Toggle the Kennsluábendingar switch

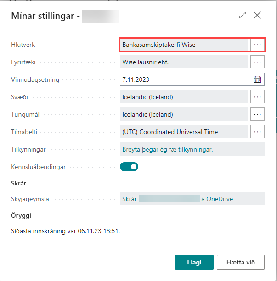click(x=129, y=167)
